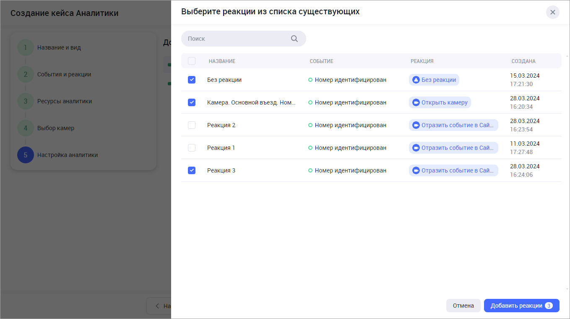Toggle the select-all header checkbox
Viewport: 570px width, 319px height.
point(192,61)
